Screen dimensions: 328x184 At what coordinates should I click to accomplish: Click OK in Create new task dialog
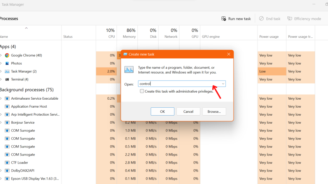pos(162,111)
